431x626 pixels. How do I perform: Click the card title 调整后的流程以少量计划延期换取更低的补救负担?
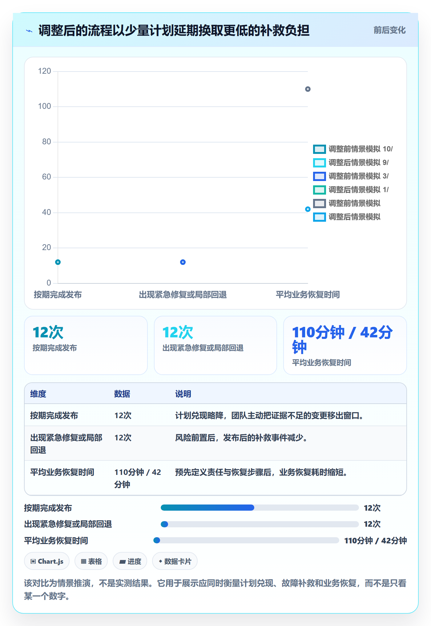pos(174,31)
